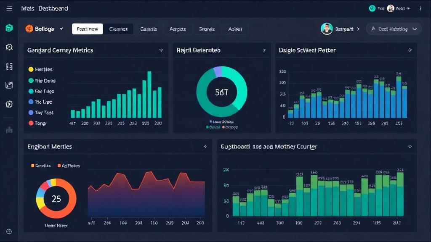Click the purple segment of the teal donut

pyautogui.click(x=218, y=71)
